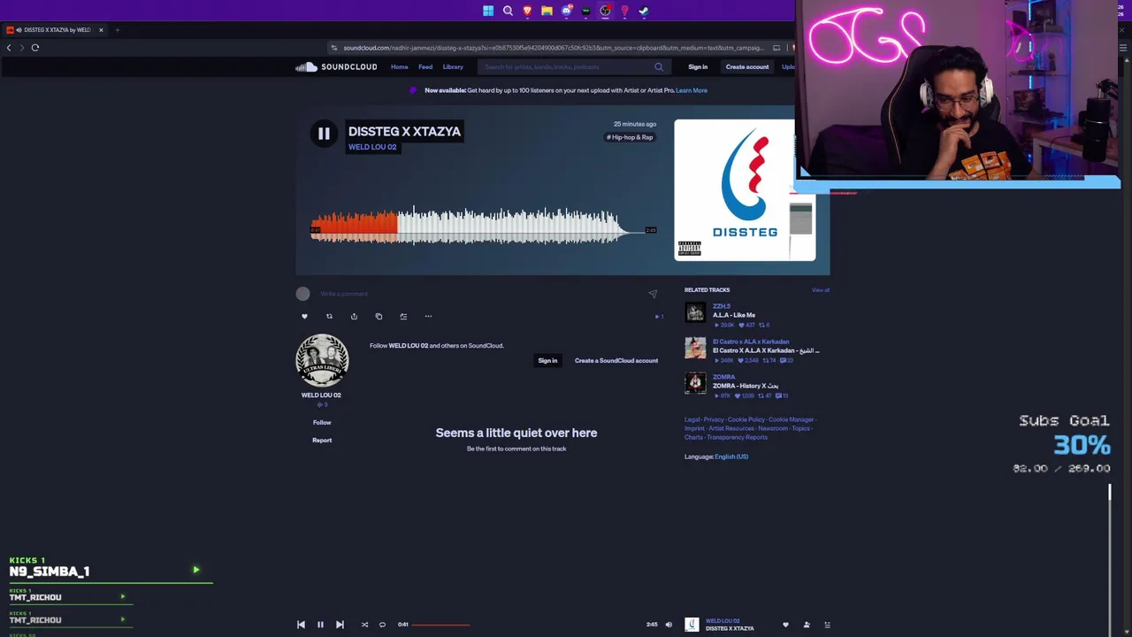
Task: Pause the DISSTEG X XTAZYA track header button
Action: point(324,134)
